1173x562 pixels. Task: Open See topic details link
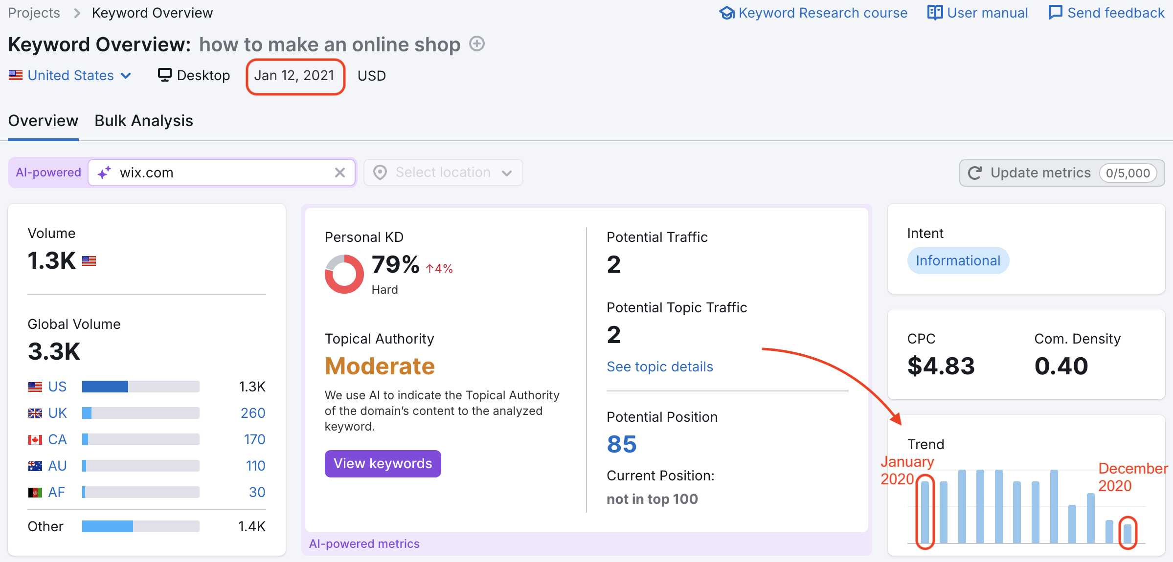(x=660, y=367)
